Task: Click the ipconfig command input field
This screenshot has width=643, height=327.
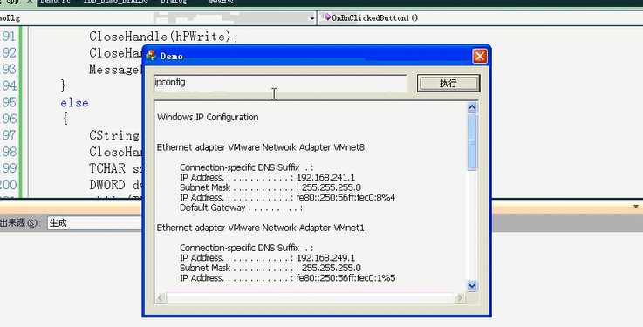Action: click(280, 83)
